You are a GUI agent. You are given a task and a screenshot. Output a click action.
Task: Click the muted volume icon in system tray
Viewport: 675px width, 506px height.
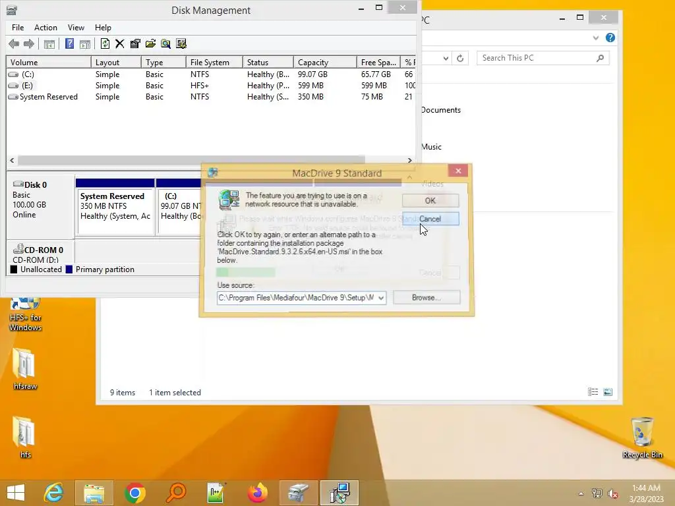point(613,493)
